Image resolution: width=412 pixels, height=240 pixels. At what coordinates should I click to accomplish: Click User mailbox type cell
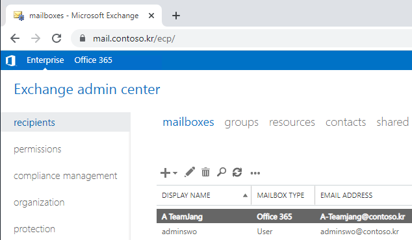[264, 232]
